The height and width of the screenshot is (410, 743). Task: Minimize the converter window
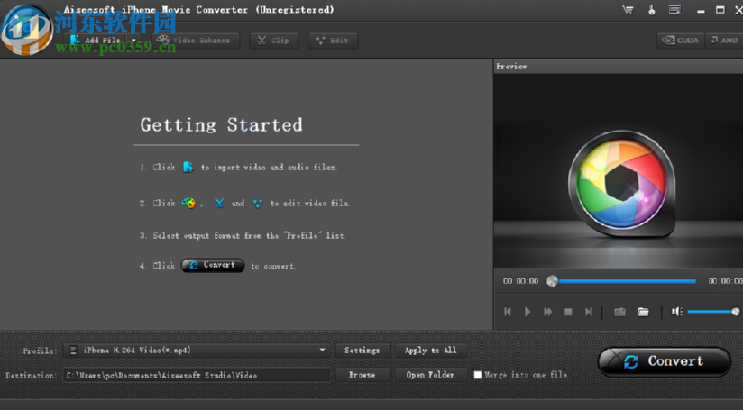coord(701,11)
